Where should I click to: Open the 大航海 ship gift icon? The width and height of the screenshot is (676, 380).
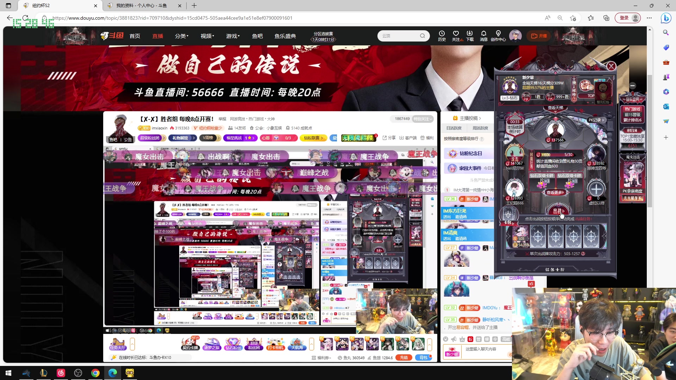(x=297, y=344)
